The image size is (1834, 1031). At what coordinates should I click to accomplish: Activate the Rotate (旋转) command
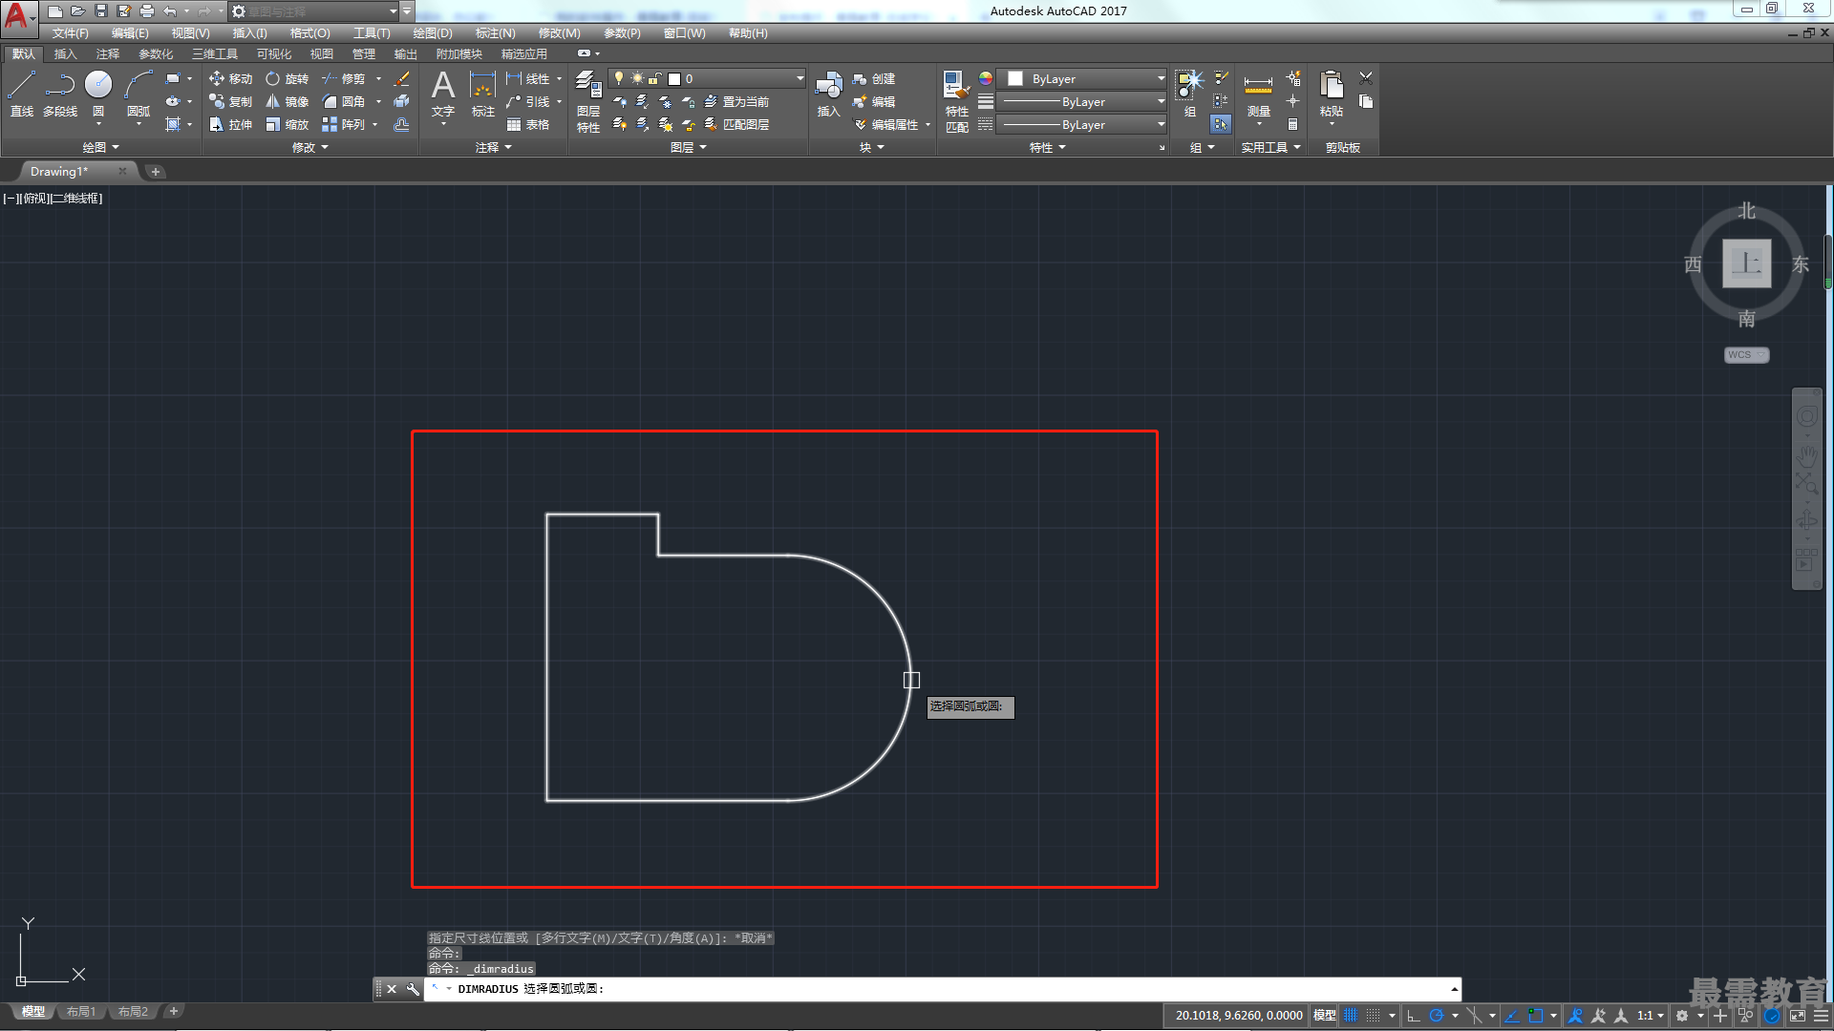[x=287, y=78]
